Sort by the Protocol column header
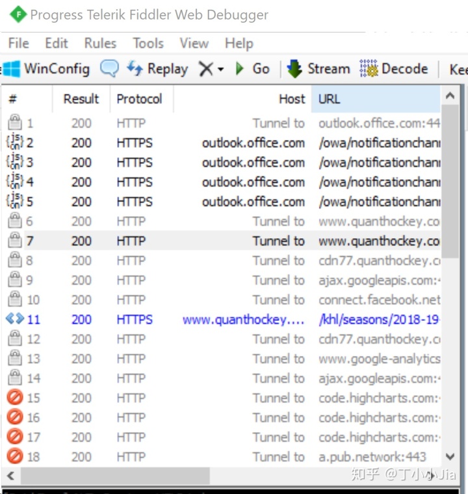This screenshot has width=468, height=494. [x=141, y=99]
